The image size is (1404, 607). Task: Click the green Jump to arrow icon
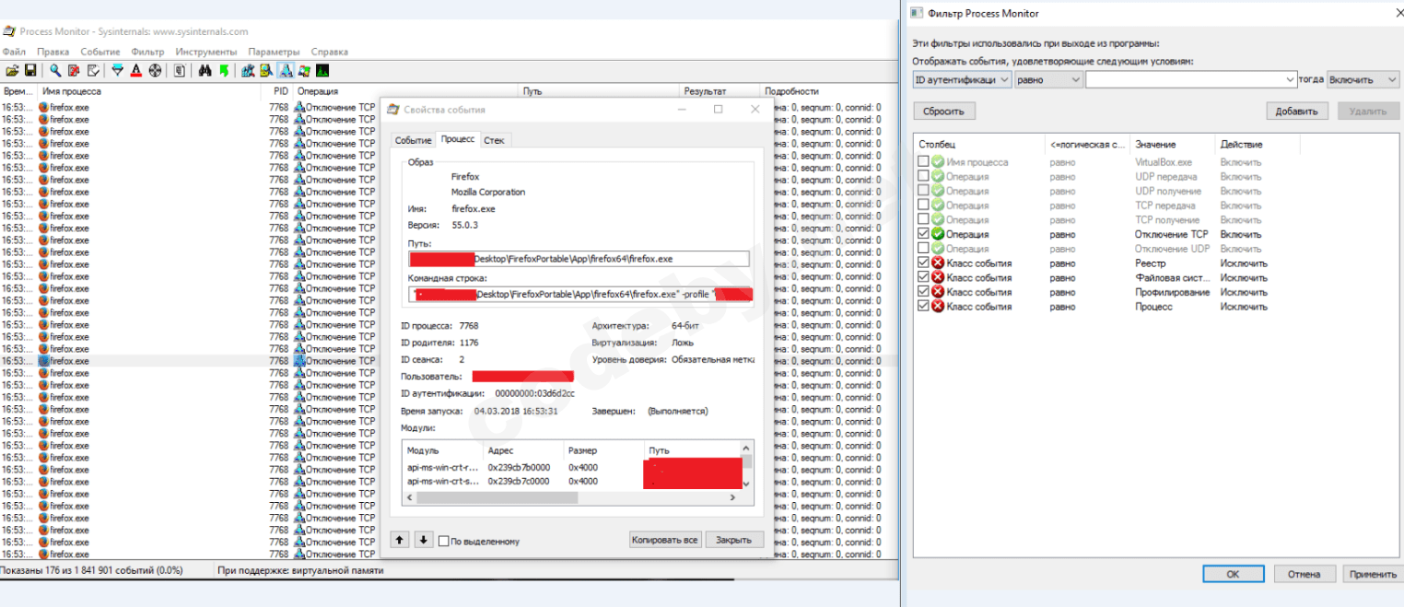coord(224,71)
